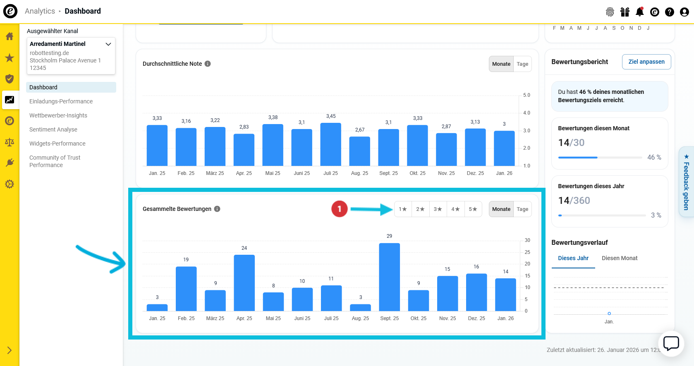694x366 pixels.
Task: Select the balance scale sidebar icon
Action: (x=10, y=142)
